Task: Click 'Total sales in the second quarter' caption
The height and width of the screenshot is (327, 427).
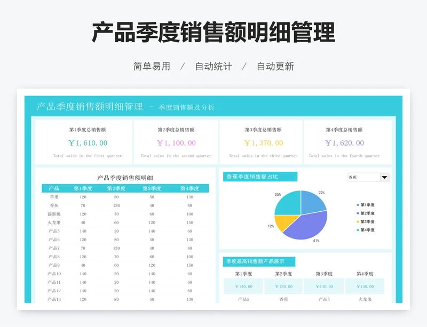Action: tap(176, 156)
